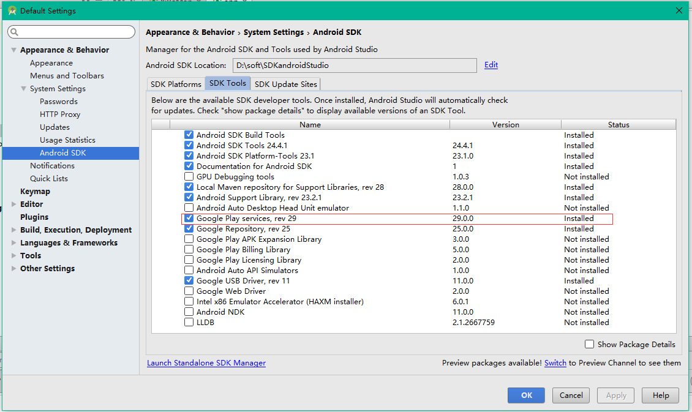692x412 pixels.
Task: Toggle the Show Package Details checkbox
Action: (589, 344)
